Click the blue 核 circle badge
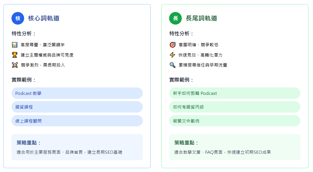The image size is (313, 172). pyautogui.click(x=18, y=18)
